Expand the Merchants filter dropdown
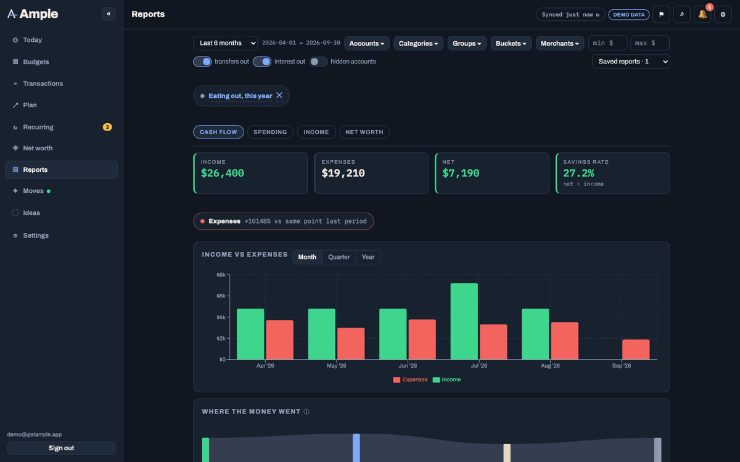The width and height of the screenshot is (740, 462). pos(560,43)
